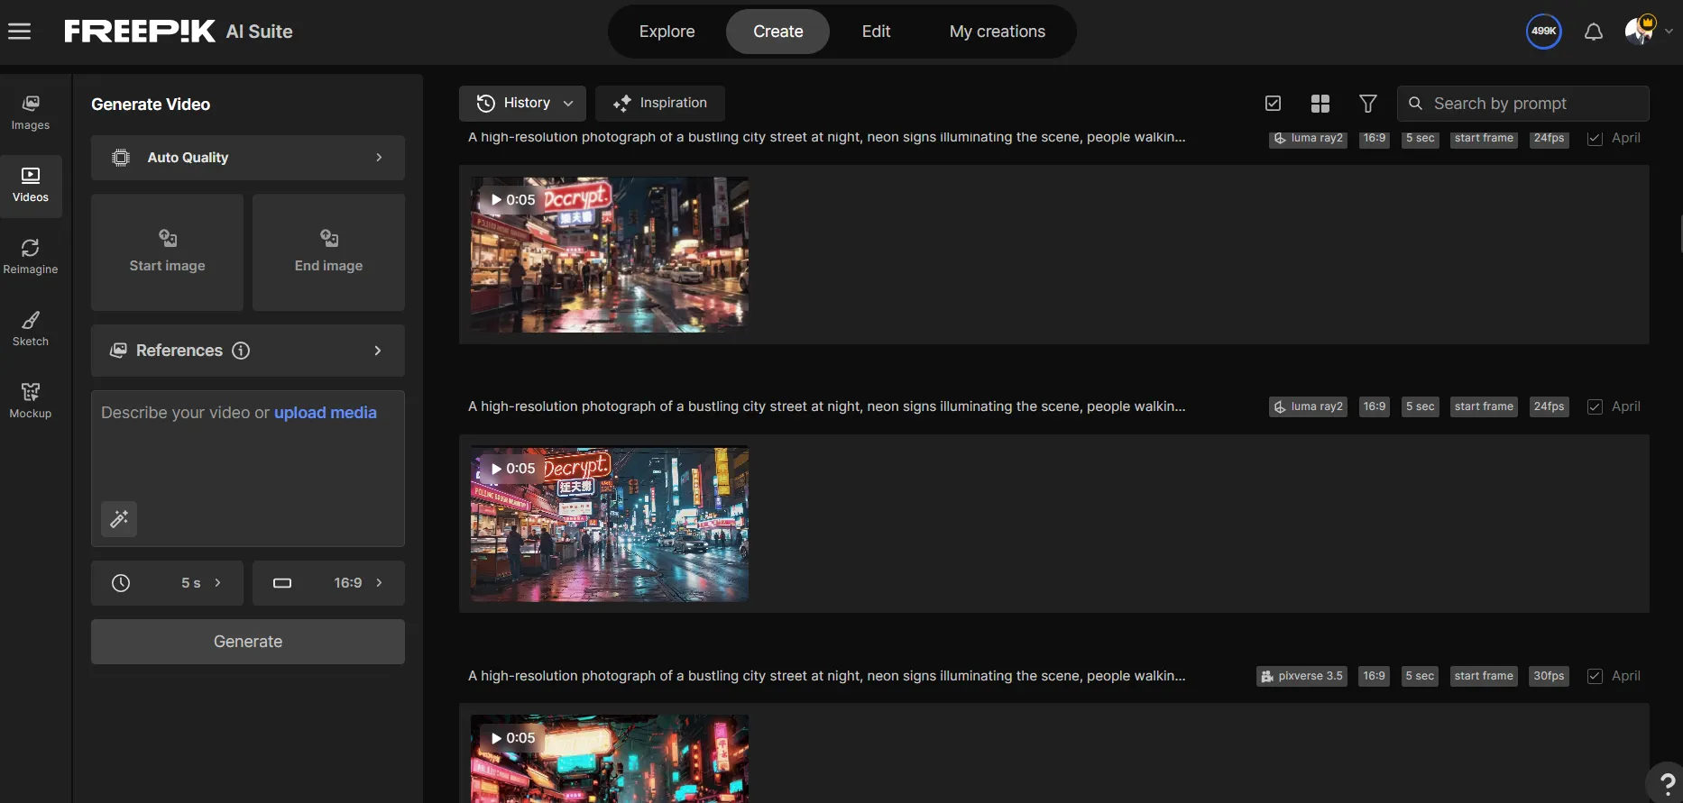Toggle the multi-select checkbox in toolbar
The width and height of the screenshot is (1683, 803).
tap(1273, 104)
